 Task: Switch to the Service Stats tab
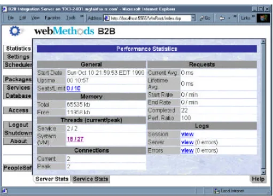coord(90,179)
